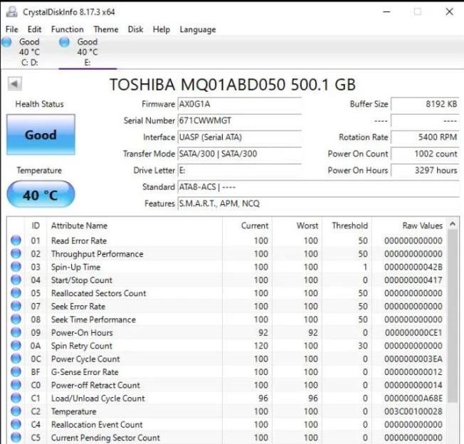Close the CrystalDiskInfo window
Image resolution: width=464 pixels, height=444 pixels.
449,12
